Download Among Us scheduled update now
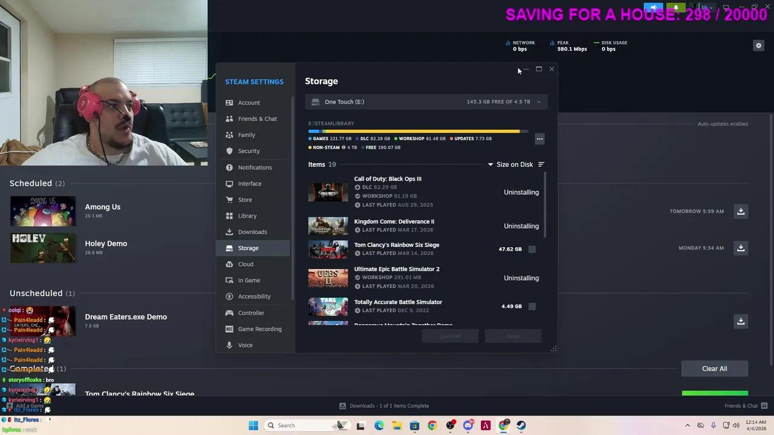The width and height of the screenshot is (774, 435). click(x=741, y=211)
